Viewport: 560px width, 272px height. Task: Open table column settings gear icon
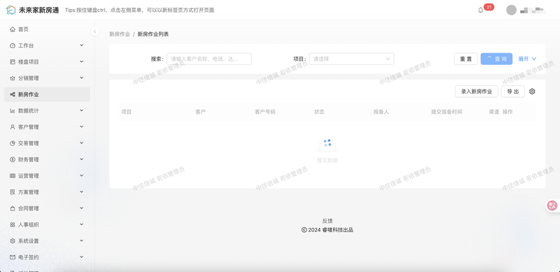coord(532,92)
